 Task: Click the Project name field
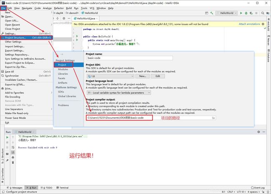coord(130,58)
